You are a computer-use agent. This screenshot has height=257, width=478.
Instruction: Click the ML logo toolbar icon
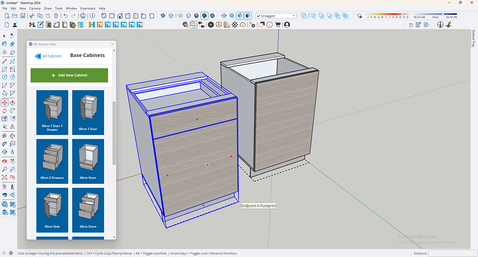[x=32, y=25]
